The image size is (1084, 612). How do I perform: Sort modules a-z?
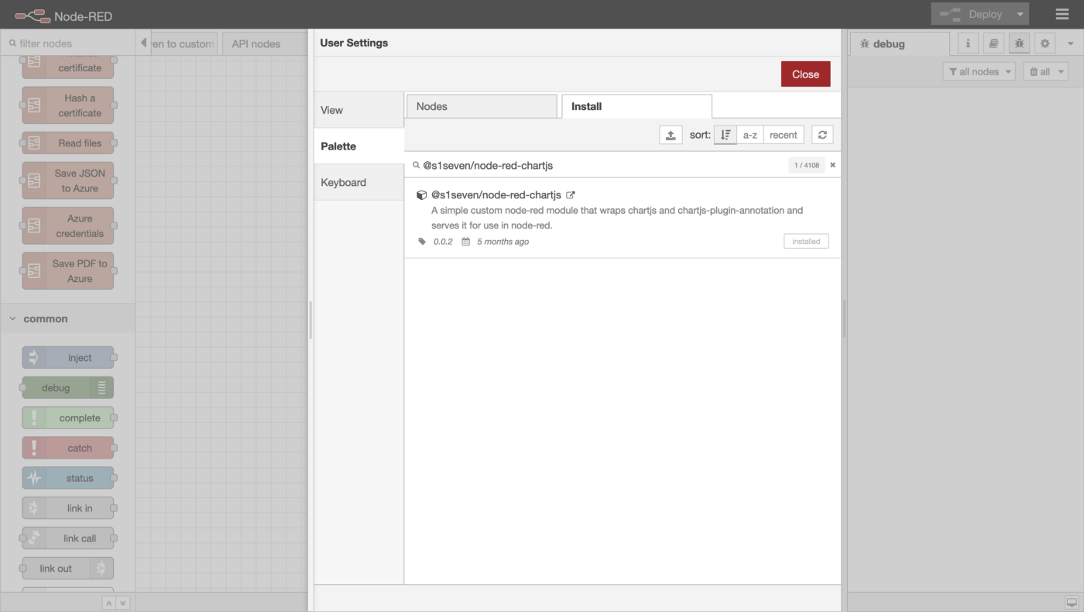coord(750,135)
